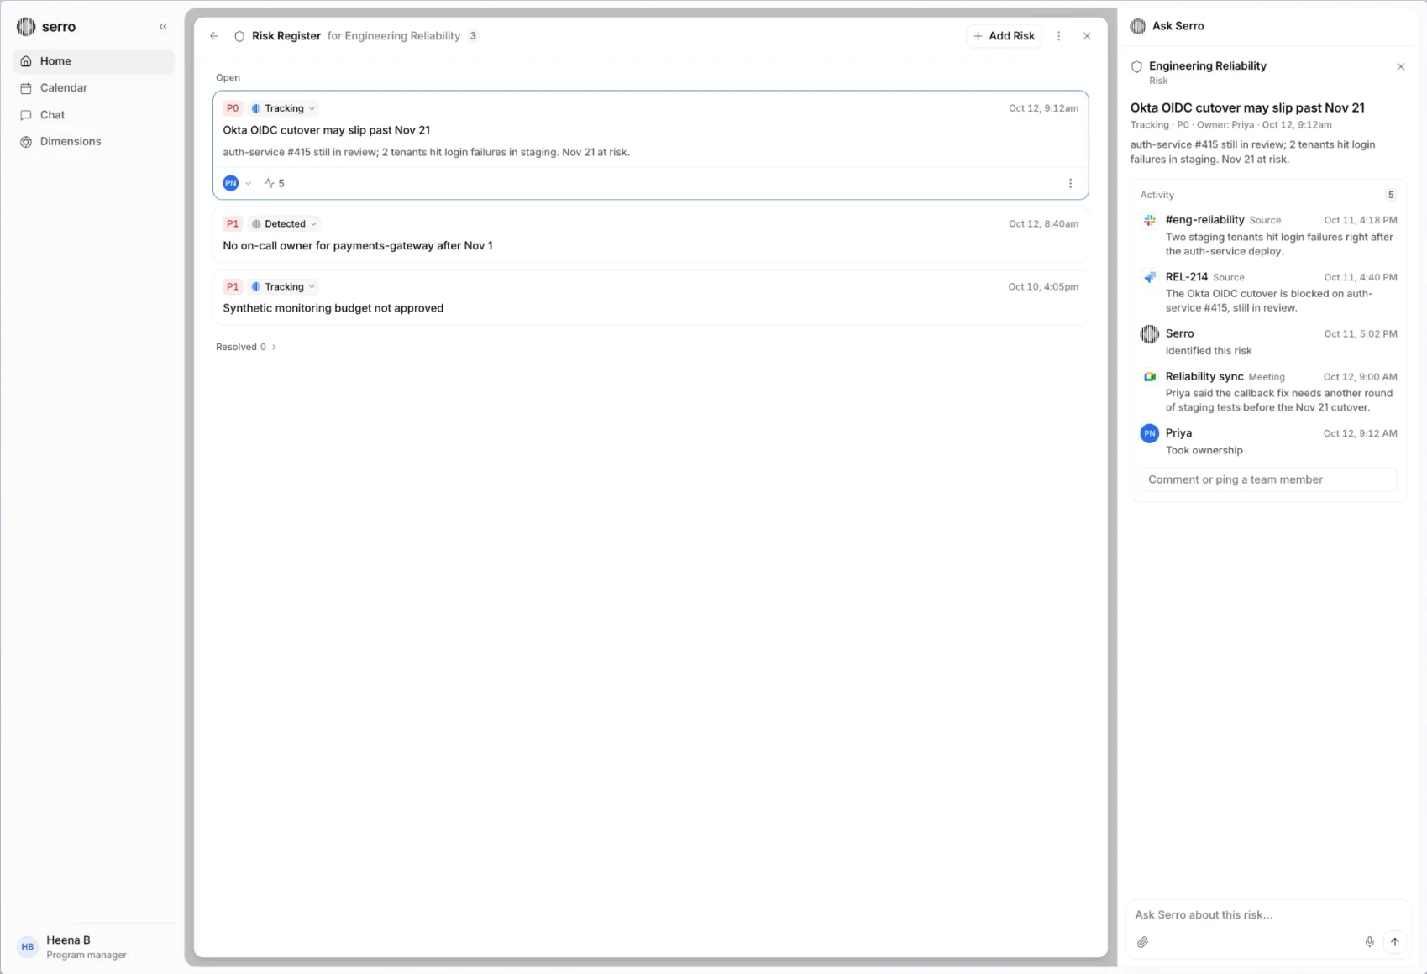Viewport: 1427px width, 974px height.
Task: Send message with up arrow button
Action: coord(1395,942)
